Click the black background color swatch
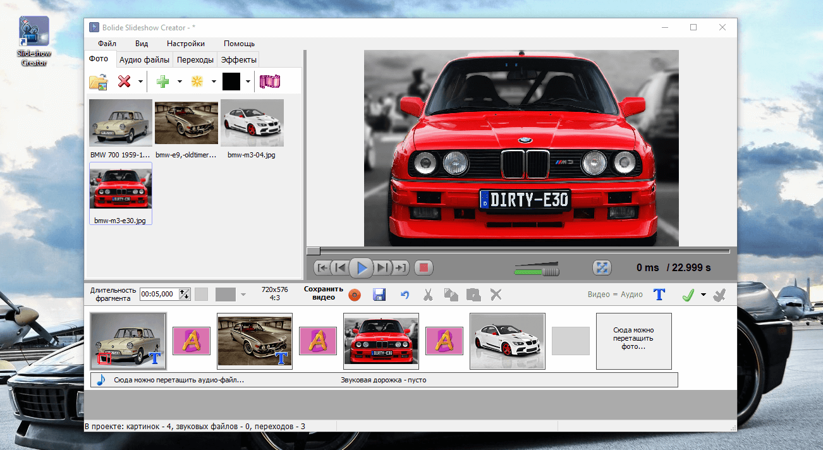 coord(231,82)
